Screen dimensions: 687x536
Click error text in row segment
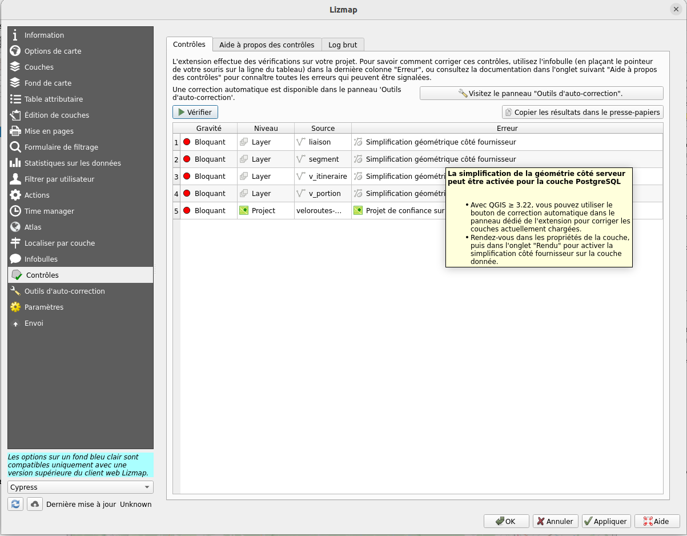[441, 159]
